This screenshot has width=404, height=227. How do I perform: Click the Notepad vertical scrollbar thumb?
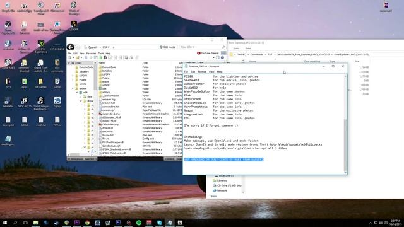click(x=345, y=145)
